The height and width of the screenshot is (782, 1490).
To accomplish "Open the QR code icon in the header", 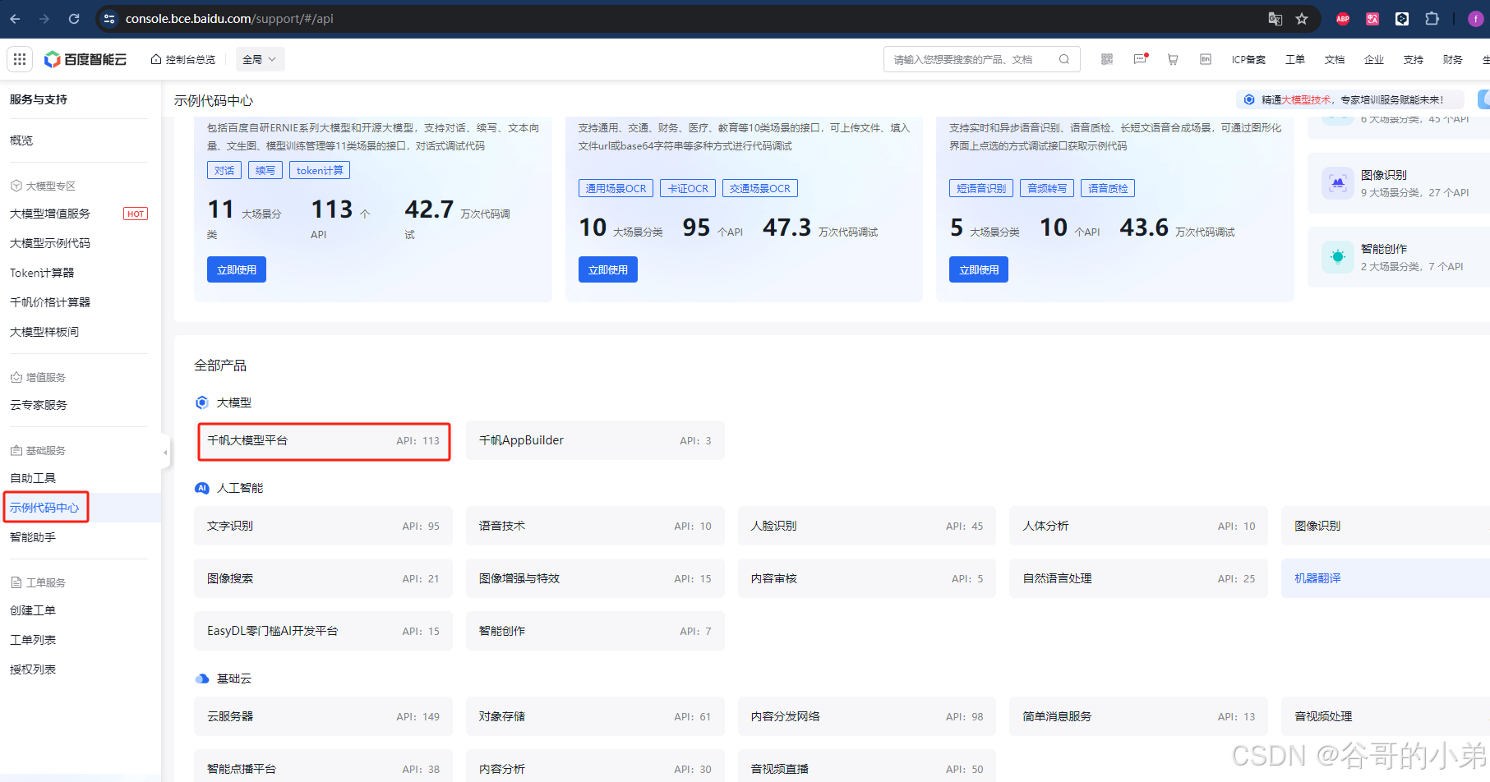I will tap(1107, 59).
